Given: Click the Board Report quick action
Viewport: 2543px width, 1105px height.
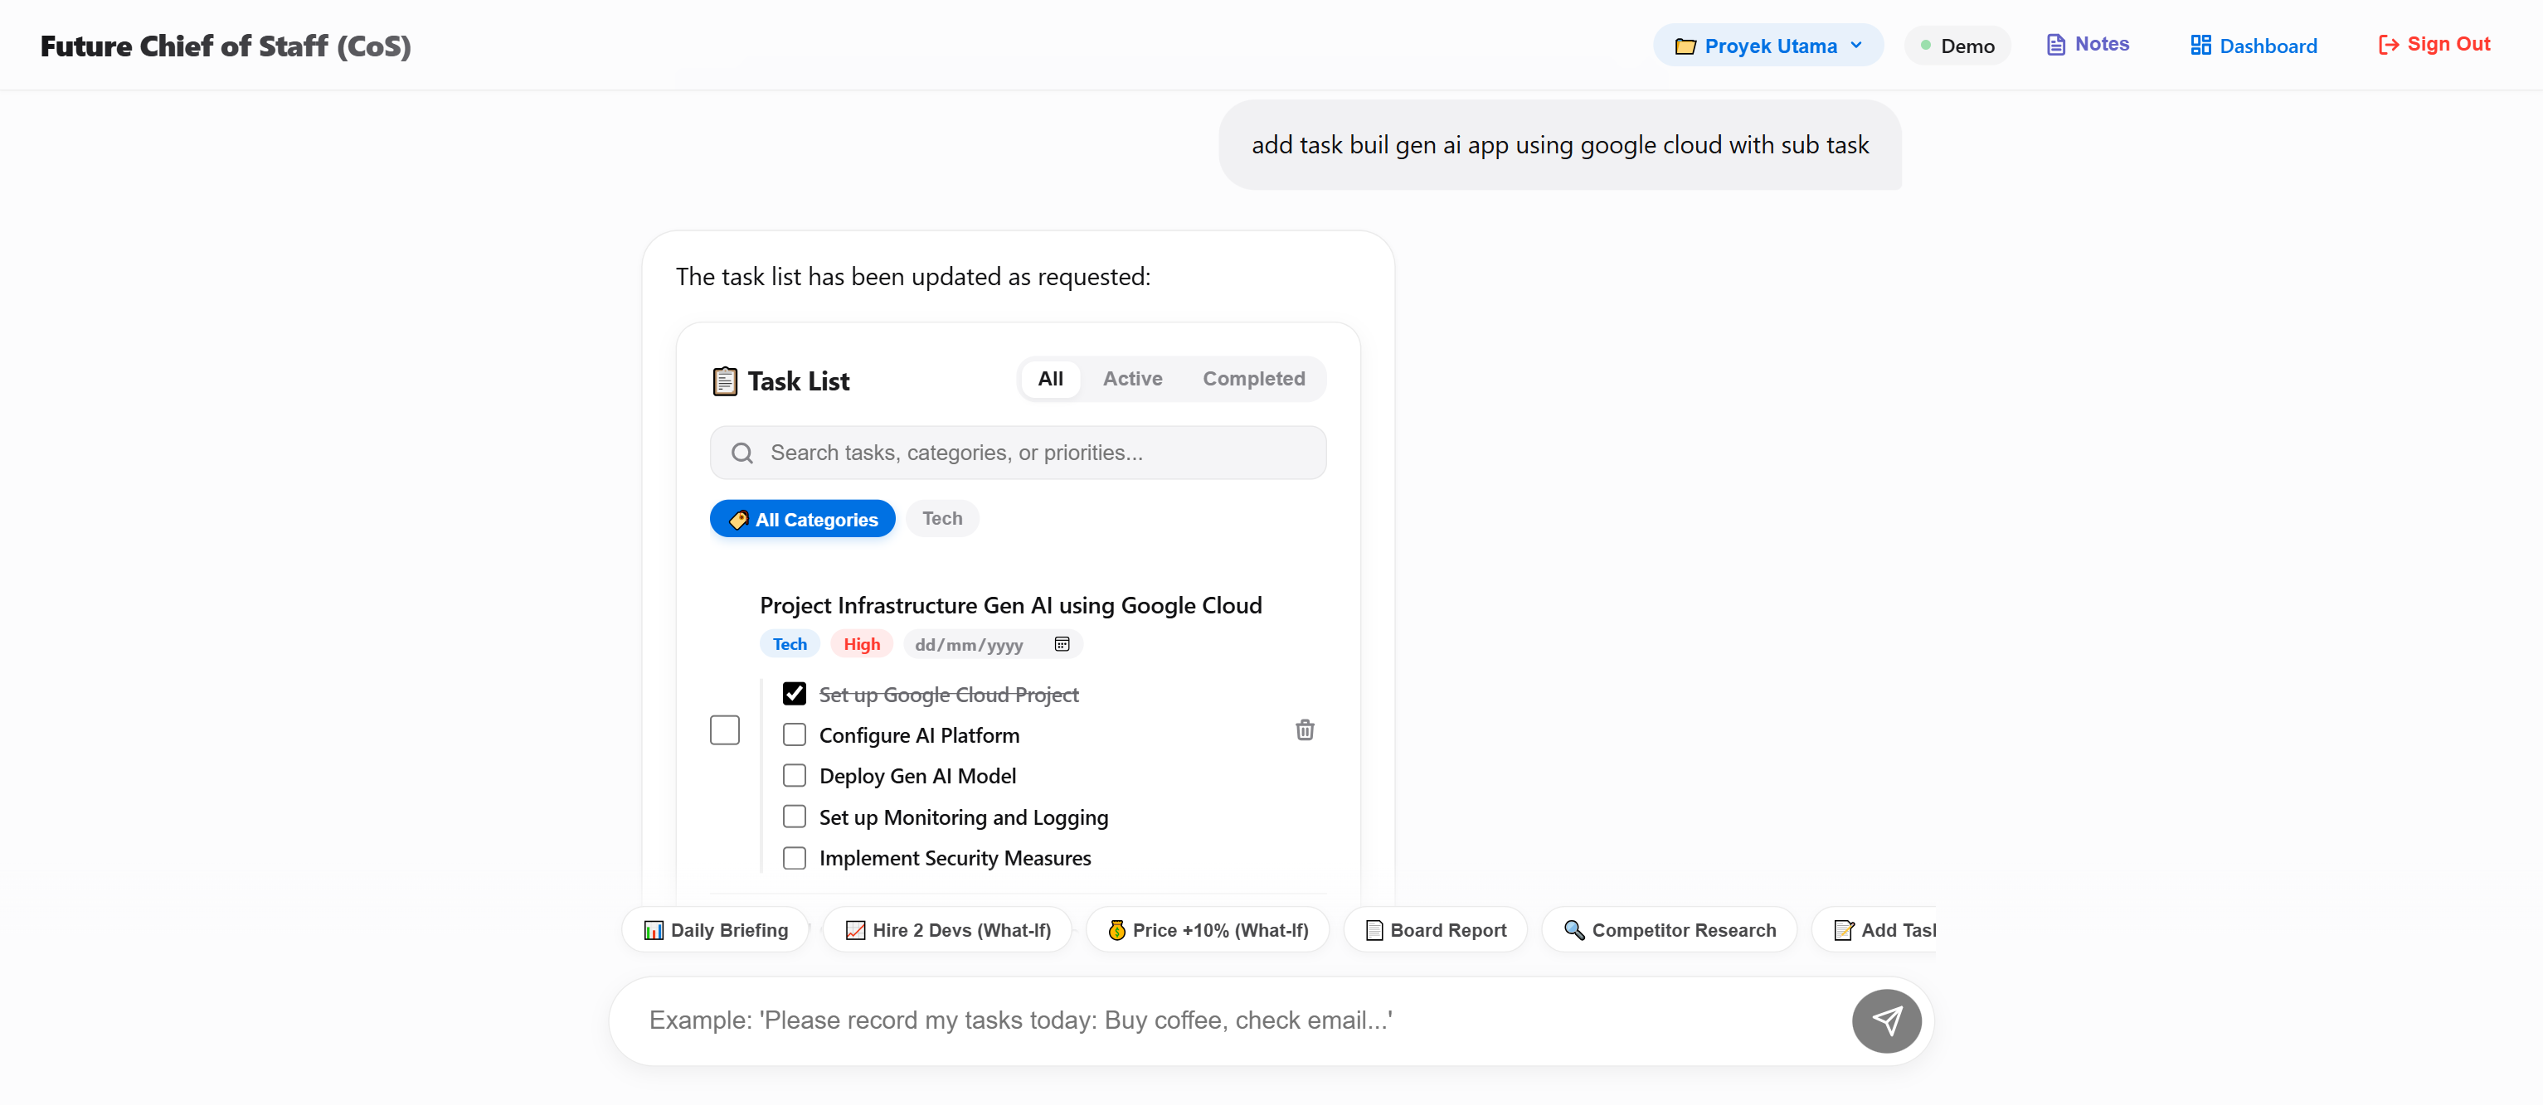Looking at the screenshot, I should 1436,930.
